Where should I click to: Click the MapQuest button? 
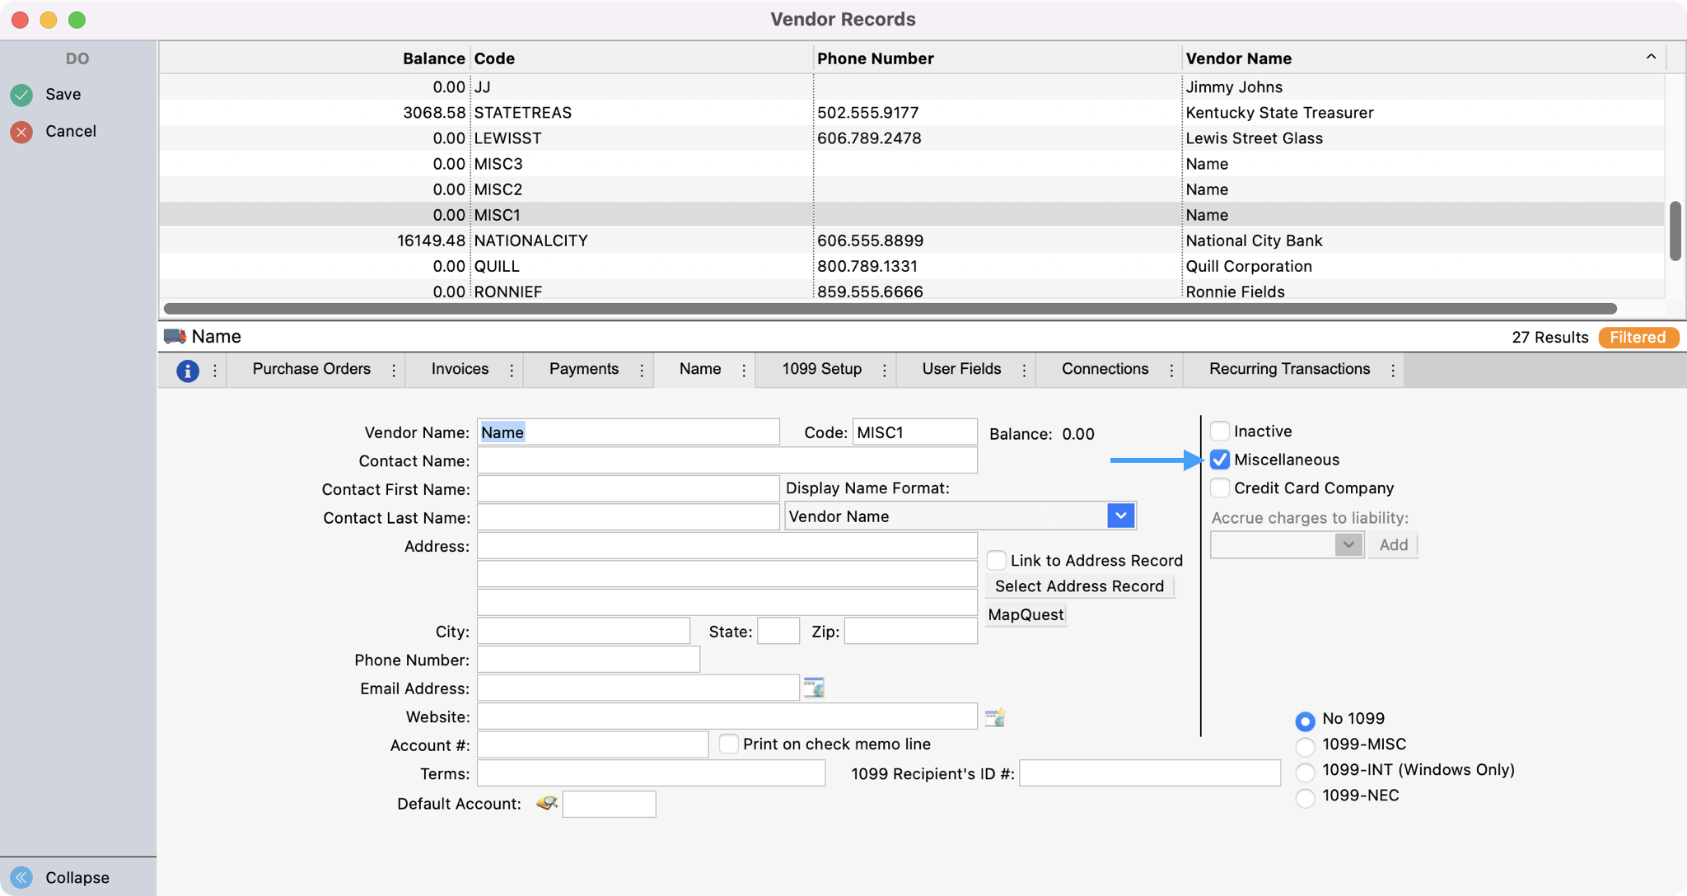pyautogui.click(x=1026, y=614)
